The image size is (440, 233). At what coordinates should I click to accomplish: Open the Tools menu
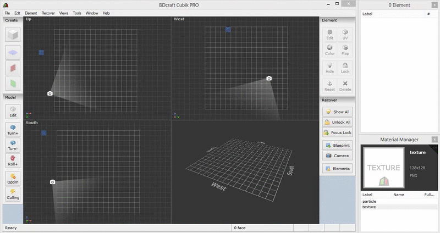coord(77,13)
